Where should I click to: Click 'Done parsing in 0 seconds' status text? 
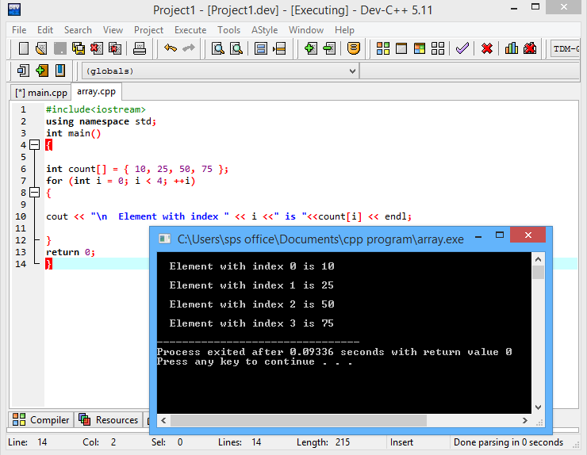tap(508, 442)
